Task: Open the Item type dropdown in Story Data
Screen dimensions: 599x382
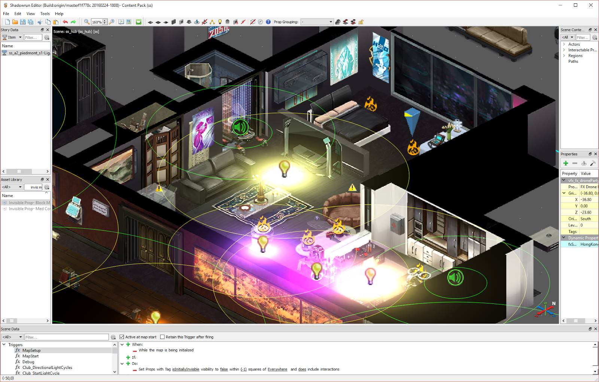Action: pyautogui.click(x=12, y=37)
